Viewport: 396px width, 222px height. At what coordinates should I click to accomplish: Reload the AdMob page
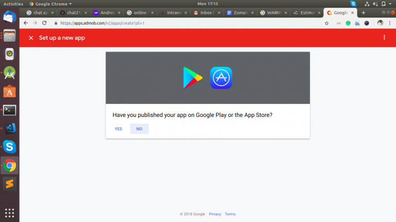[x=44, y=23]
